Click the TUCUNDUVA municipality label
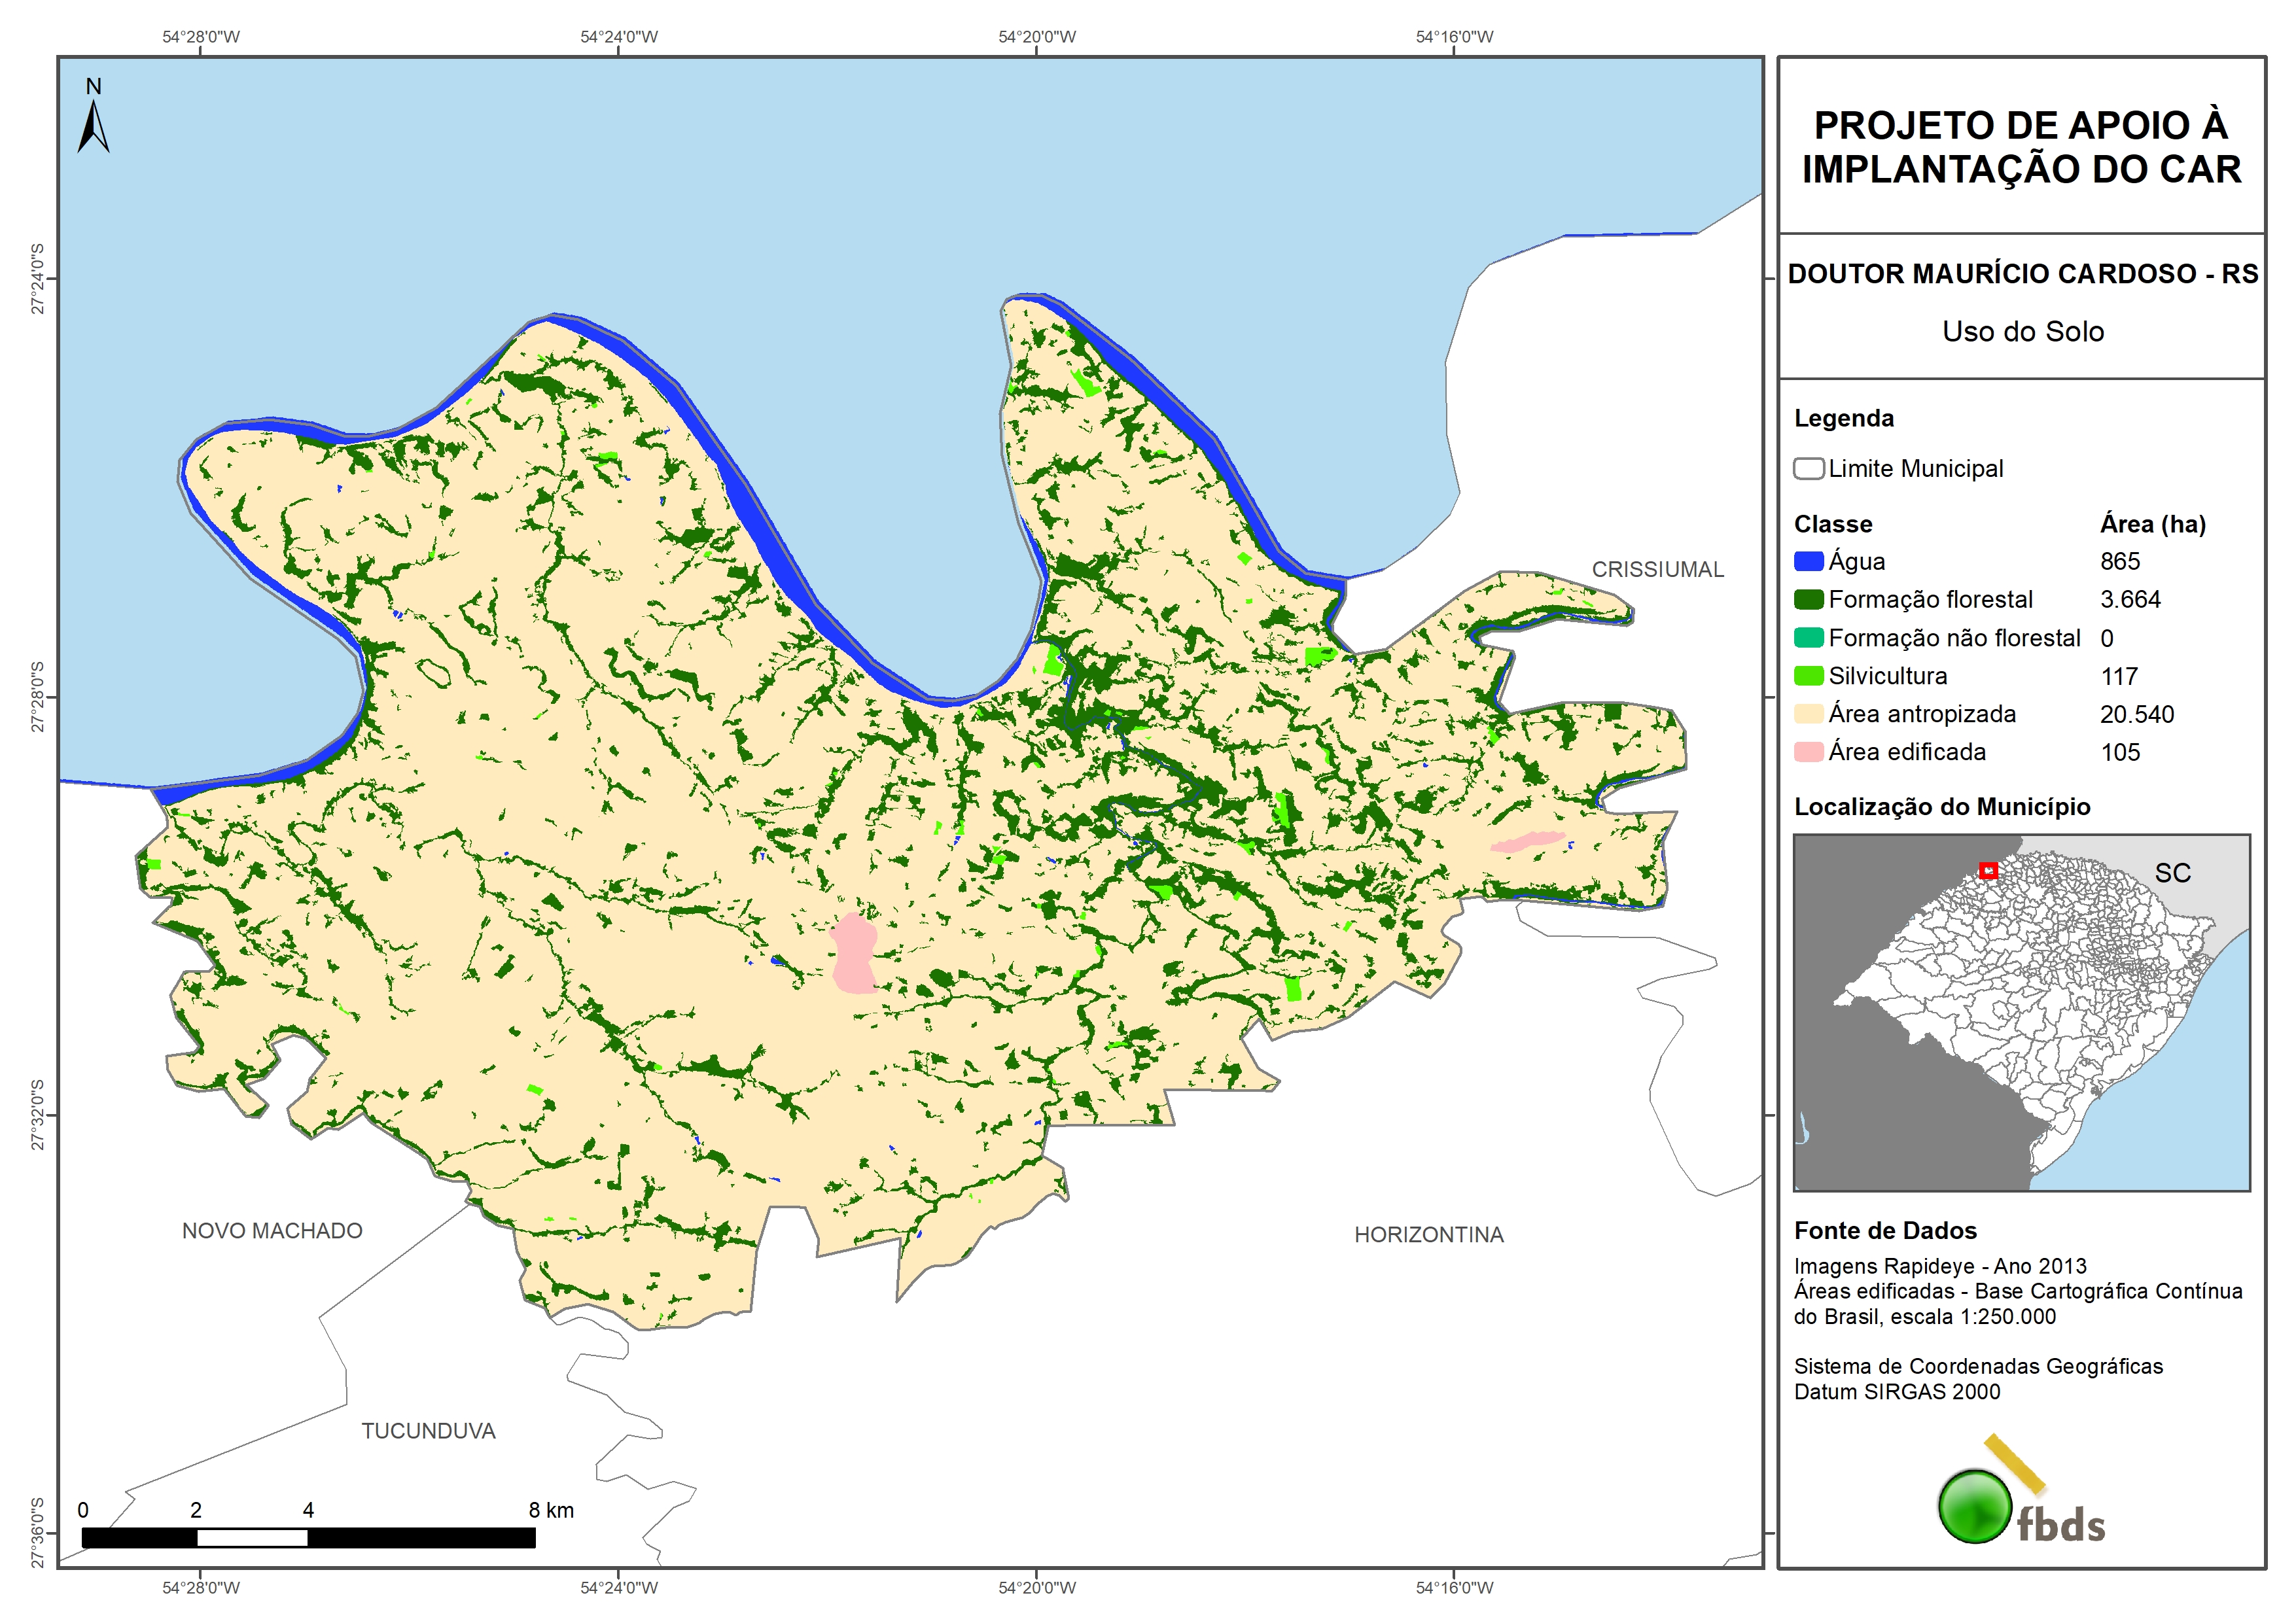Image resolution: width=2296 pixels, height=1623 pixels. (428, 1431)
